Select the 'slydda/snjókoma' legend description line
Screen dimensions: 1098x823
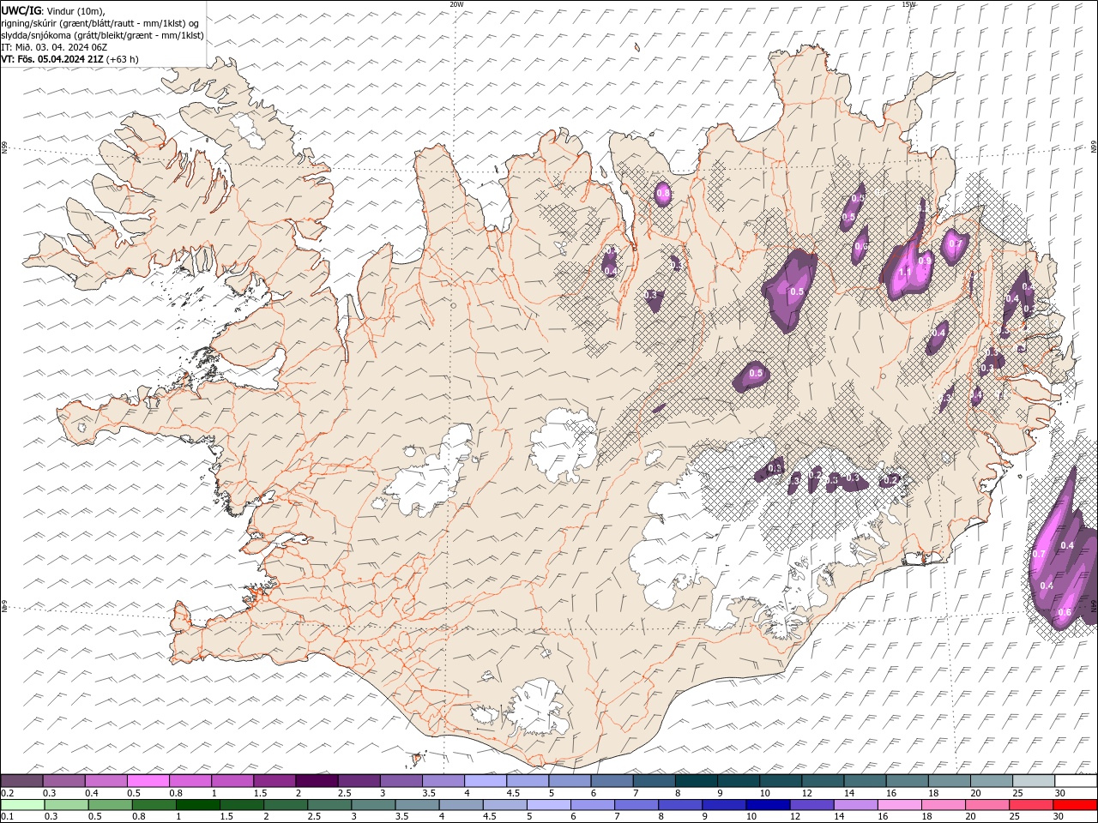pyautogui.click(x=103, y=35)
